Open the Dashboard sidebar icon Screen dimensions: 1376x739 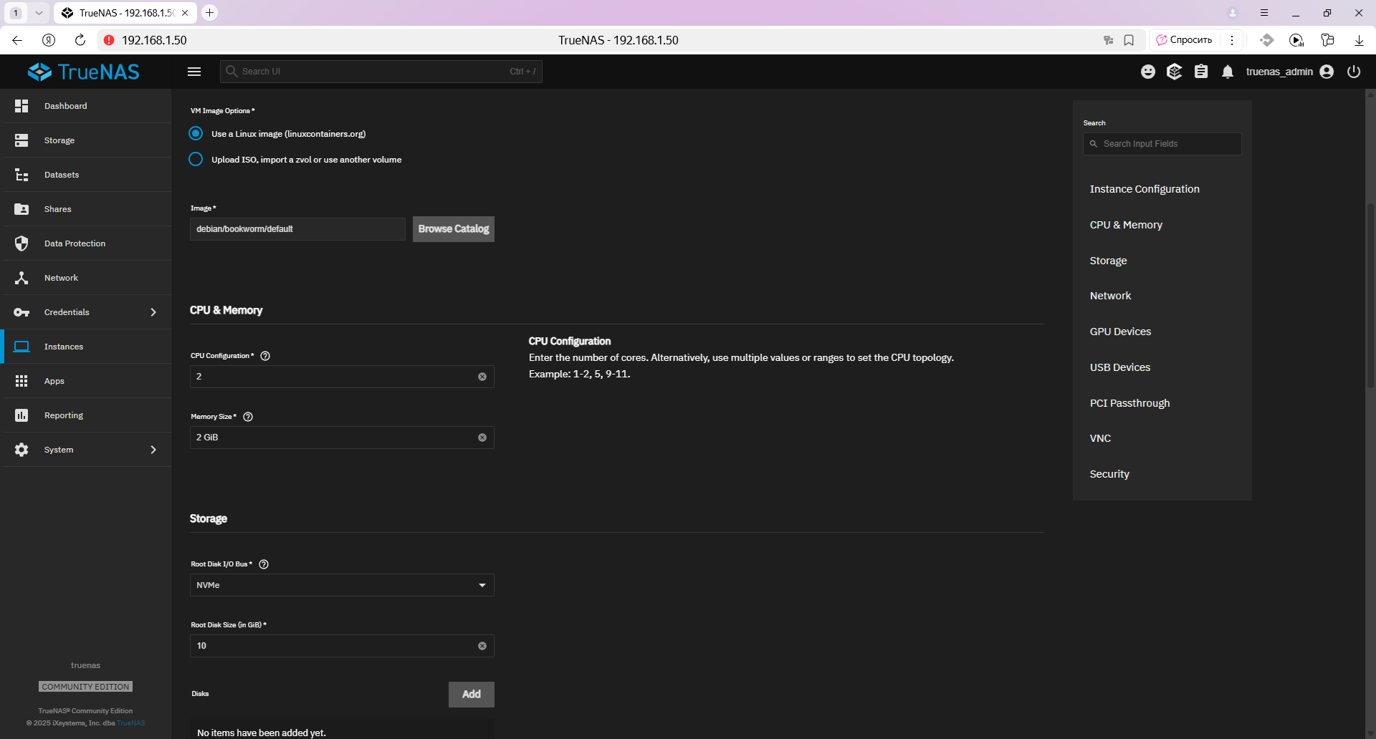tap(21, 106)
